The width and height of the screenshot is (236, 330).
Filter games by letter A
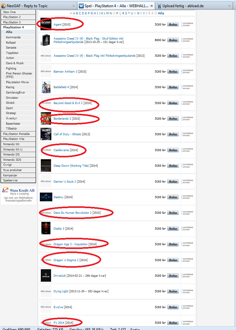(x=74, y=13)
